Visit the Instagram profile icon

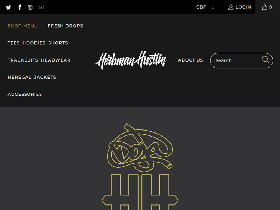30,7
